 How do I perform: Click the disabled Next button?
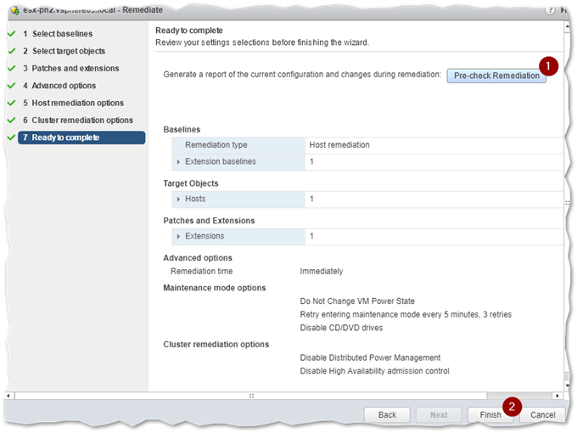coord(439,414)
